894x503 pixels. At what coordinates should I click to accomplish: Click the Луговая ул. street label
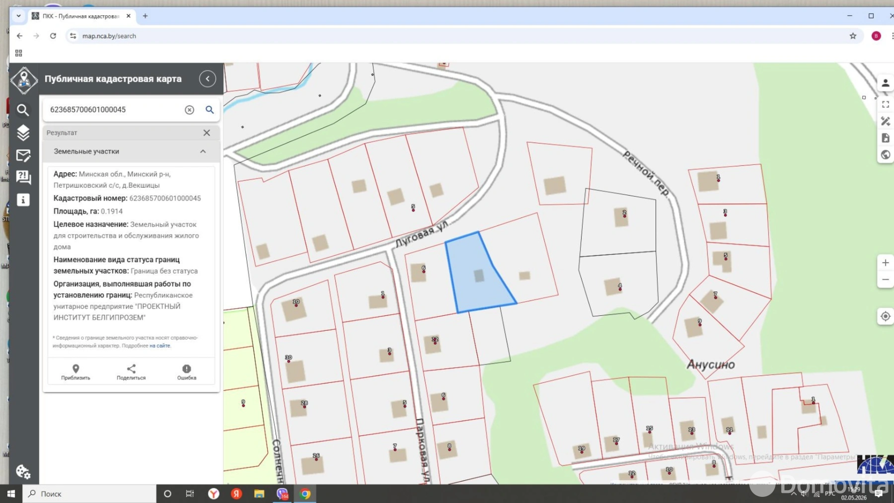pos(422,235)
